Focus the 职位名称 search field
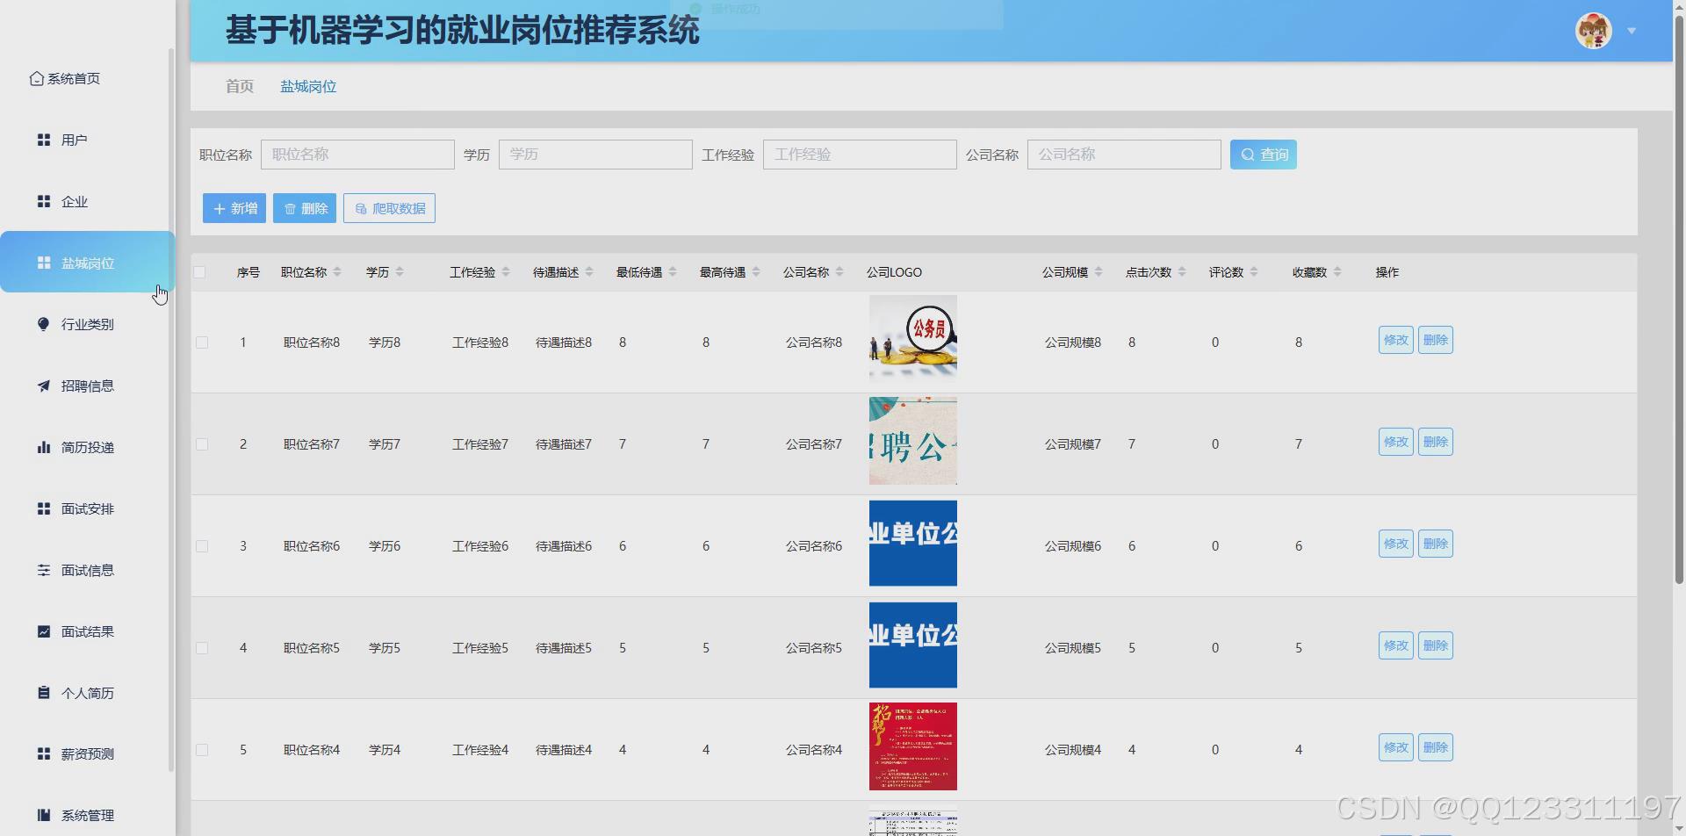This screenshot has width=1686, height=836. (357, 155)
